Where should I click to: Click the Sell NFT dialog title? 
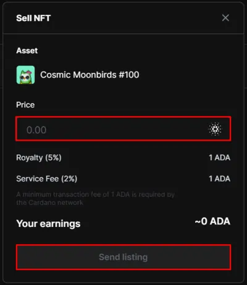point(33,18)
